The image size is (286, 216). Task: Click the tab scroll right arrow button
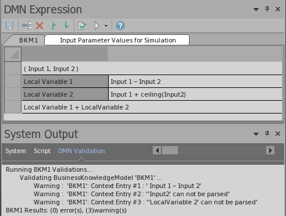(270, 150)
